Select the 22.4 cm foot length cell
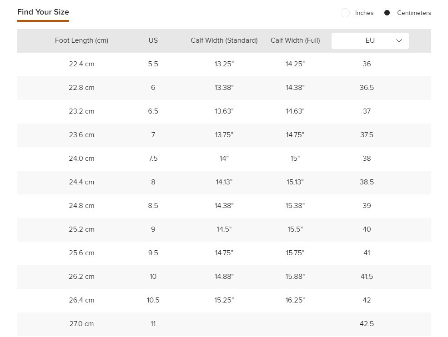This screenshot has height=337, width=448. coord(81,64)
